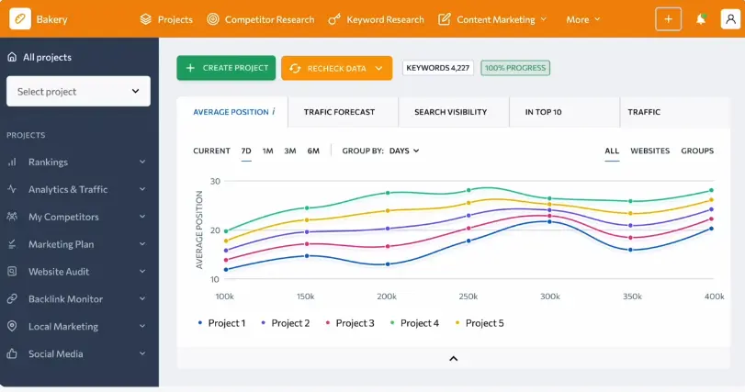Select the 3M time range
The image size is (745, 392).
(x=290, y=151)
